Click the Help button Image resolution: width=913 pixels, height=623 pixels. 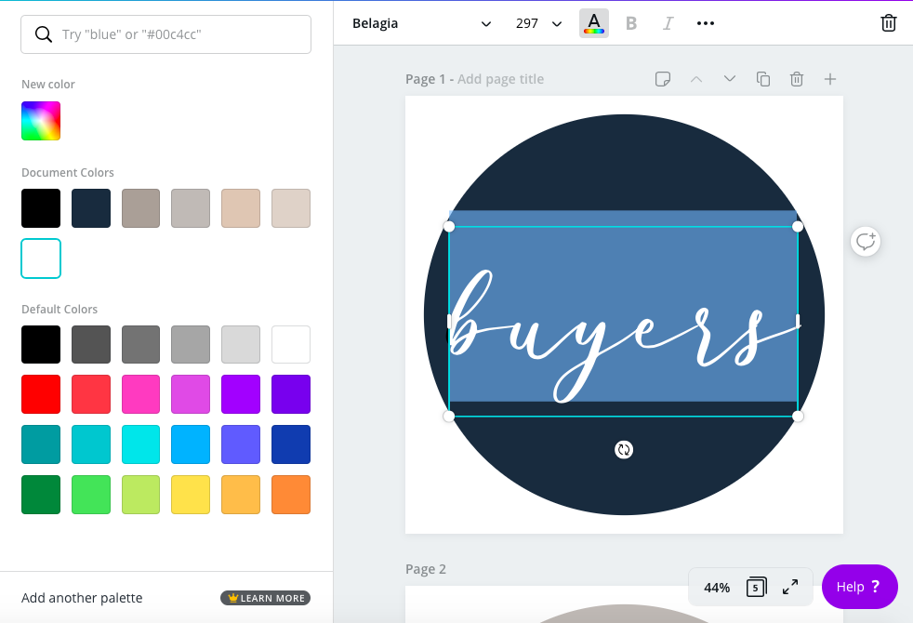[859, 587]
